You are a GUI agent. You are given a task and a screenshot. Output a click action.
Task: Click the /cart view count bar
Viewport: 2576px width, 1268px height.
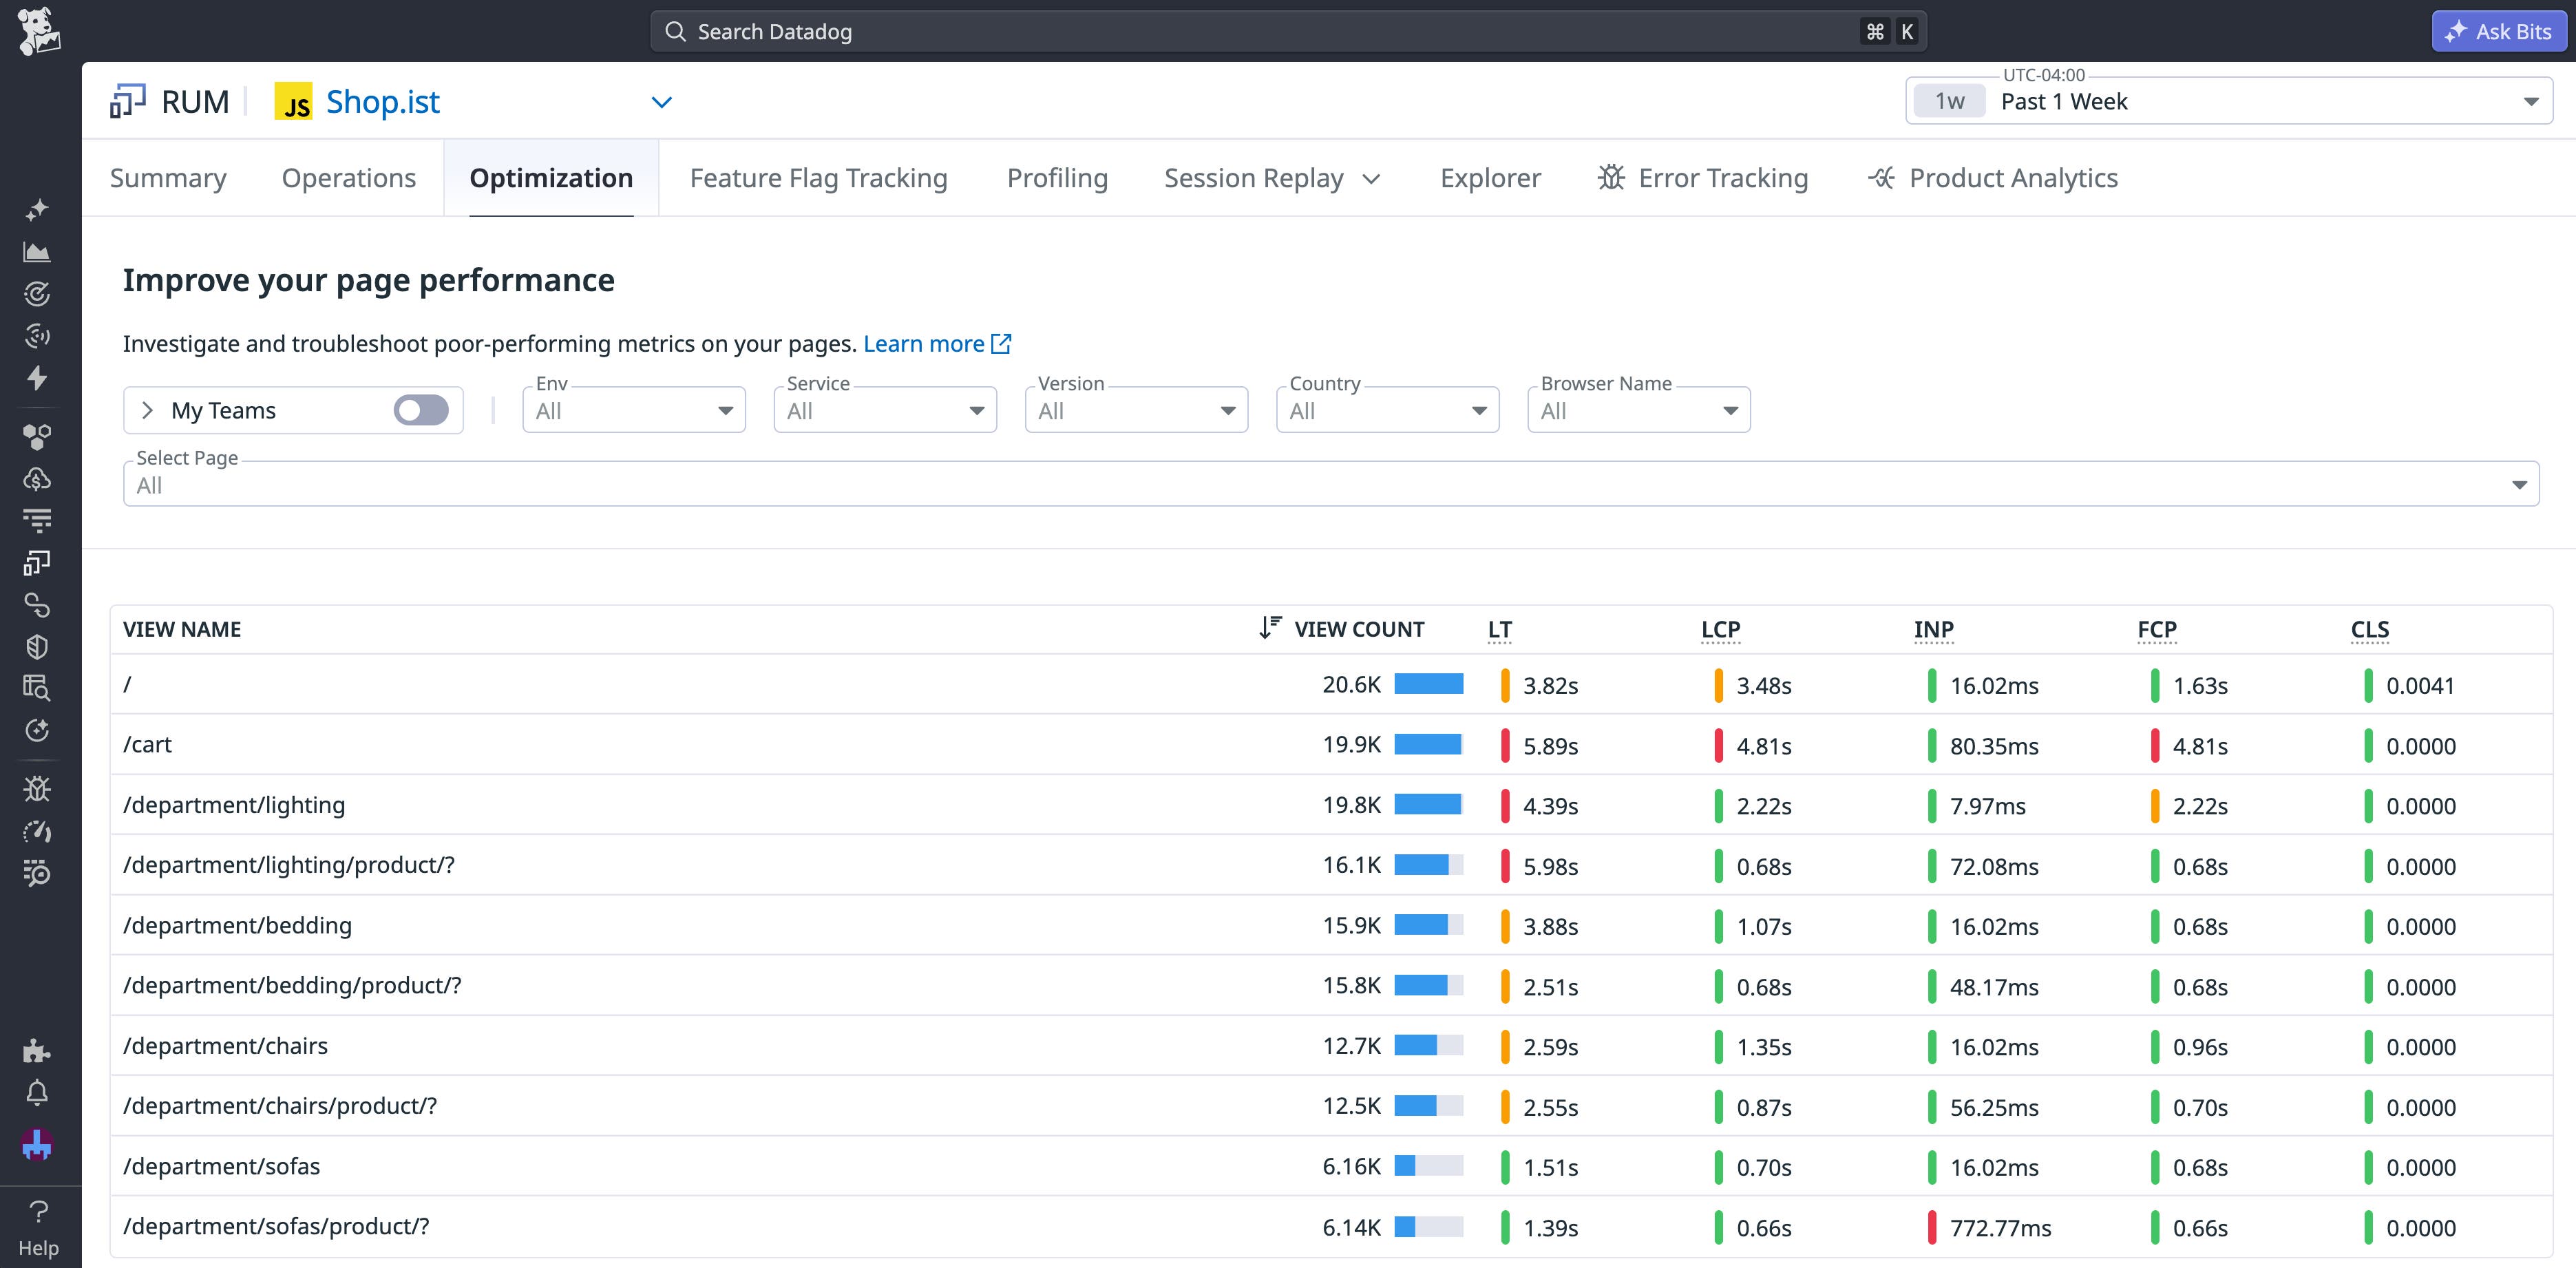pos(1428,744)
